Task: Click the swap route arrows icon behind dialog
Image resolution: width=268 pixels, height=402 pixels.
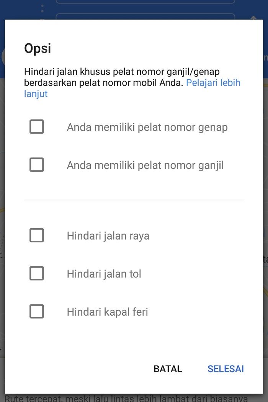Action: point(253,17)
